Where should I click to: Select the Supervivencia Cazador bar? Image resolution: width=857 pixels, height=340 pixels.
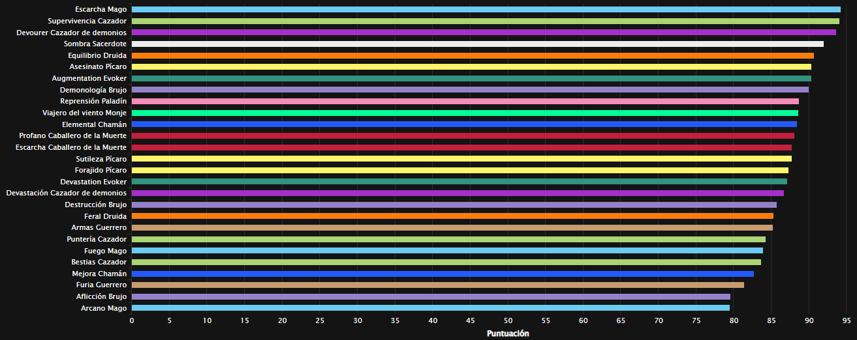click(485, 21)
